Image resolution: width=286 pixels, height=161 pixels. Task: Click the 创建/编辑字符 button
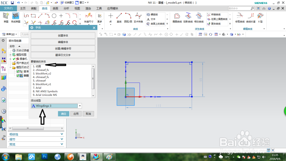tap(63, 49)
